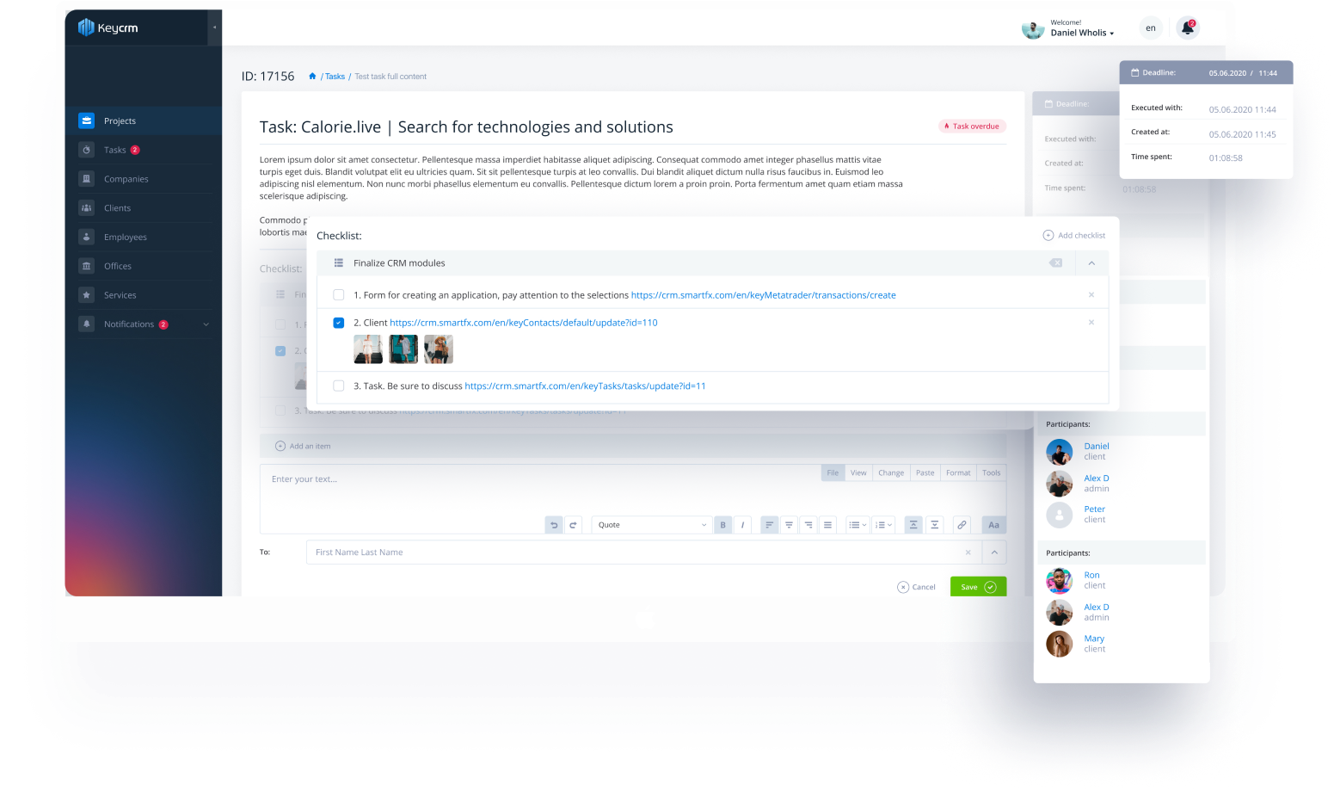Open notifications bell in top header
The height and width of the screenshot is (790, 1334).
[x=1188, y=28]
